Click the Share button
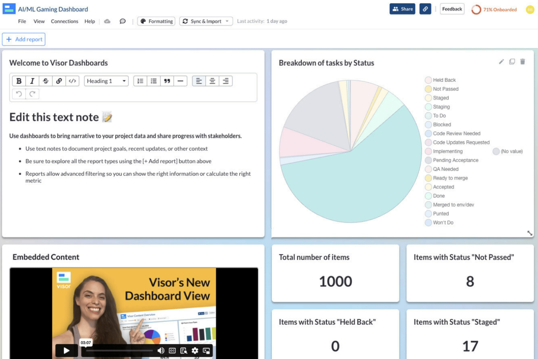Image resolution: width=538 pixels, height=359 pixels. 402,9
